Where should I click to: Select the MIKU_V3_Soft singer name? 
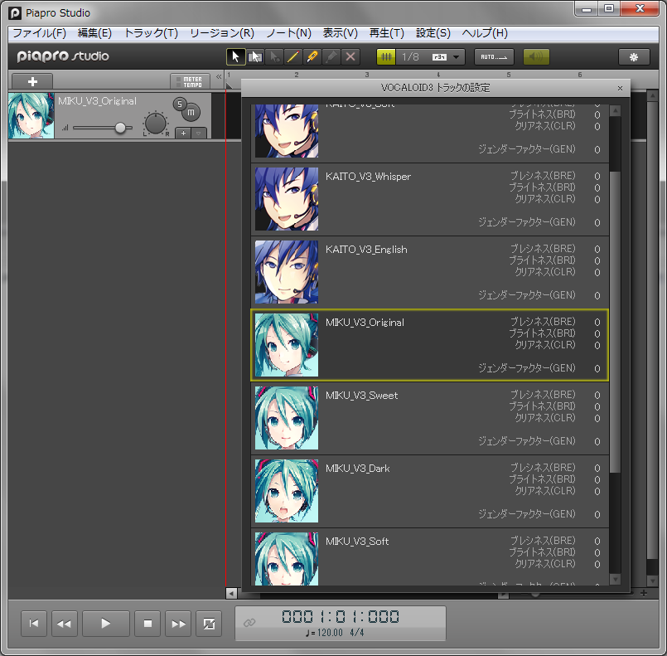tap(357, 542)
